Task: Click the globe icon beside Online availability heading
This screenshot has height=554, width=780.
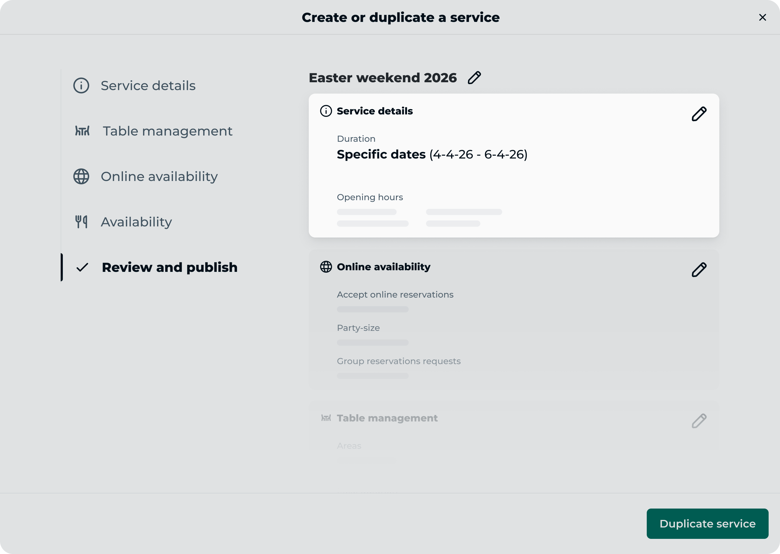Action: click(326, 267)
